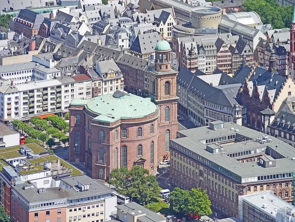Click the red bus on the left street
This screenshot has width=295, height=222.
[x=22, y=140]
